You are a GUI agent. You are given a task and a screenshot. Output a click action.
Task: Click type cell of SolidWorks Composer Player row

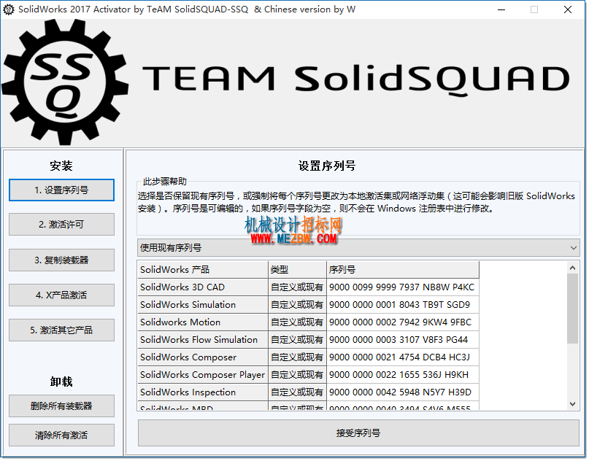(x=298, y=375)
